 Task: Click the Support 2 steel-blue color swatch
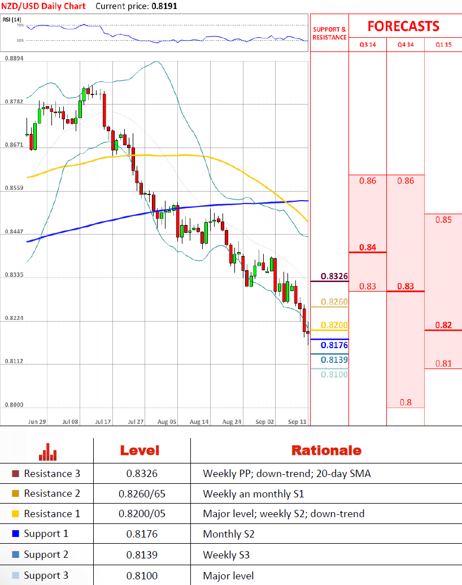15,554
